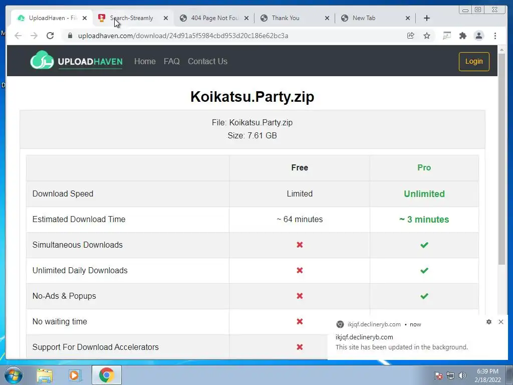Dismiss the declineryb.com notification

point(501,322)
